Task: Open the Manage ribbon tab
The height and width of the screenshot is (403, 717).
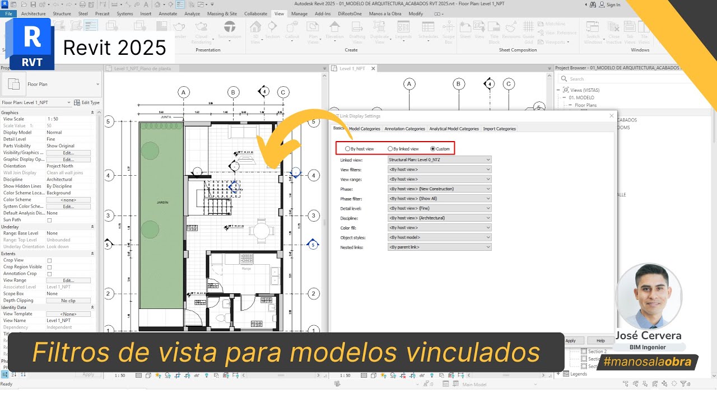Action: pyautogui.click(x=299, y=13)
